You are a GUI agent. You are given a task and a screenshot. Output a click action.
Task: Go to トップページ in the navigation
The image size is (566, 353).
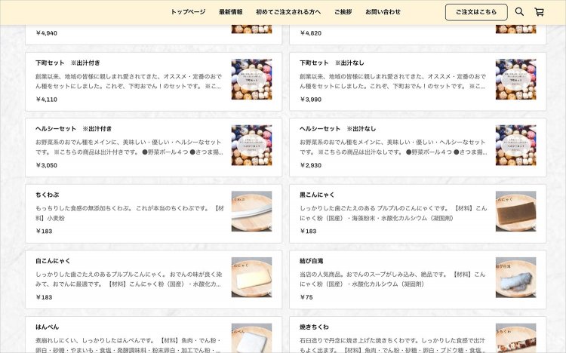(x=188, y=12)
